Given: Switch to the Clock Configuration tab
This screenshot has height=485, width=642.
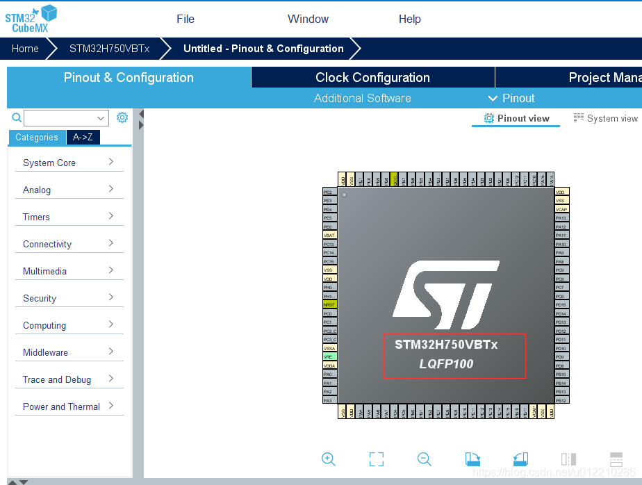Looking at the screenshot, I should [372, 77].
